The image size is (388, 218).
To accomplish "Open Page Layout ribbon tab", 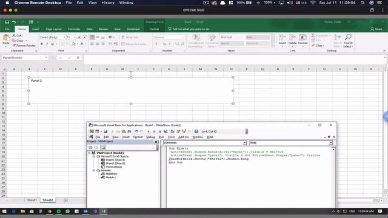I will (x=53, y=29).
